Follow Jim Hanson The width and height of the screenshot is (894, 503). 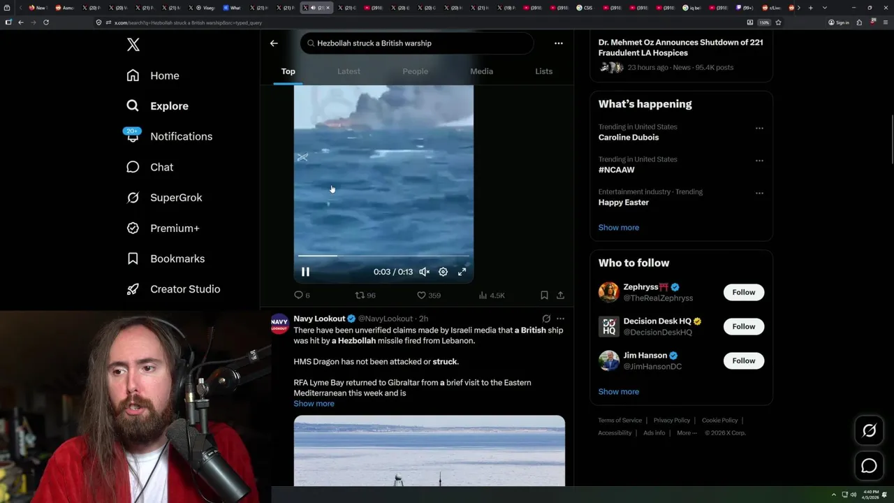pyautogui.click(x=744, y=360)
